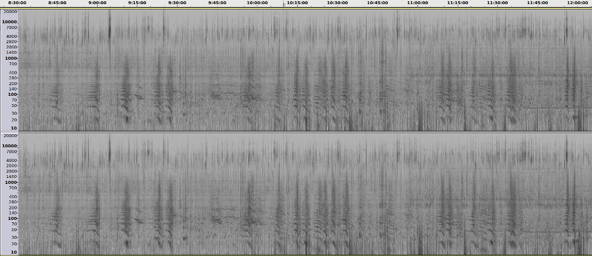Click 10000 on the lower channel frequency scale
This screenshot has height=256, width=592.
(x=10, y=145)
